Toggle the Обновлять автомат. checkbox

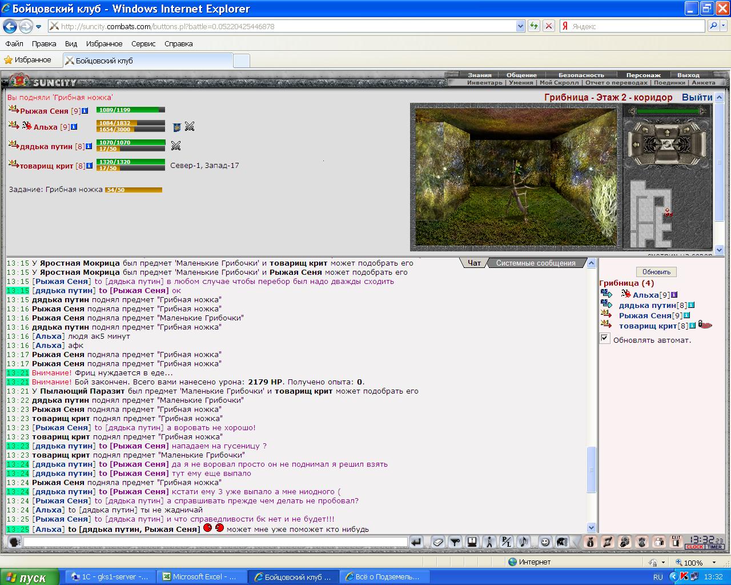pyautogui.click(x=605, y=339)
